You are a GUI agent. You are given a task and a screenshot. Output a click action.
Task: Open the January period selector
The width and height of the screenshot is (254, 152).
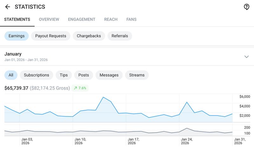pos(127,57)
